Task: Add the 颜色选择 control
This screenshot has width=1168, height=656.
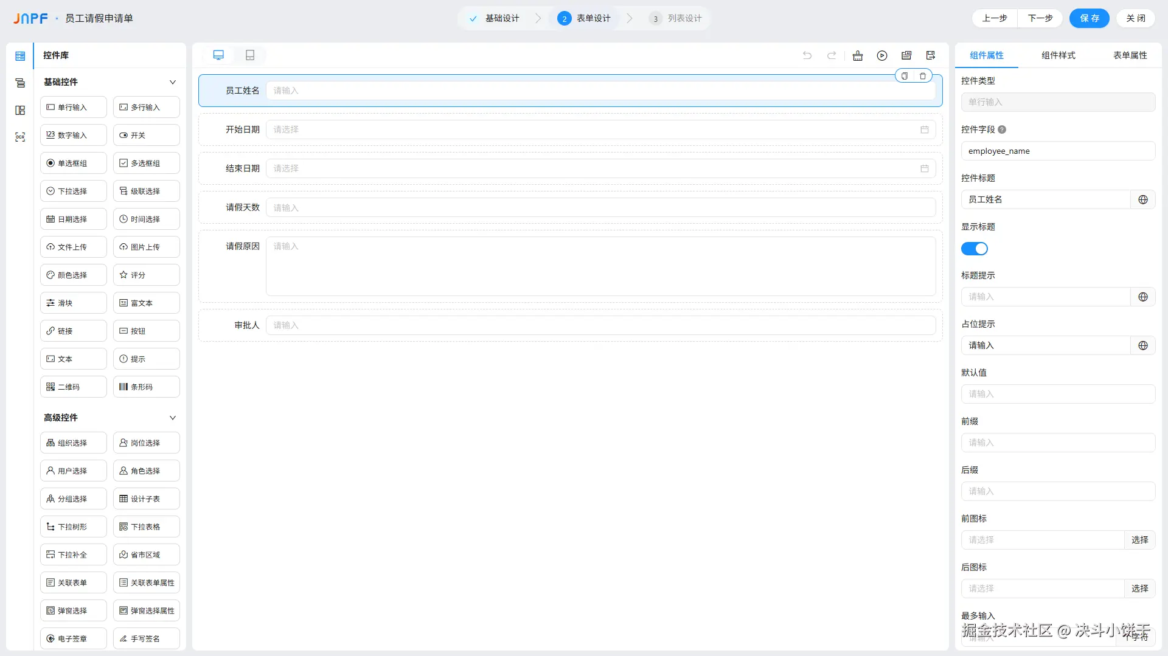Action: 74,275
